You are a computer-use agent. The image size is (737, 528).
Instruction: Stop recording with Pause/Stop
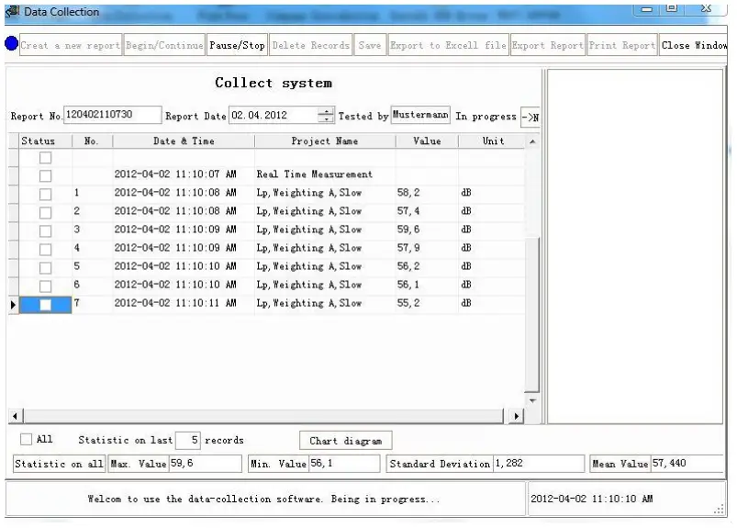click(x=238, y=45)
